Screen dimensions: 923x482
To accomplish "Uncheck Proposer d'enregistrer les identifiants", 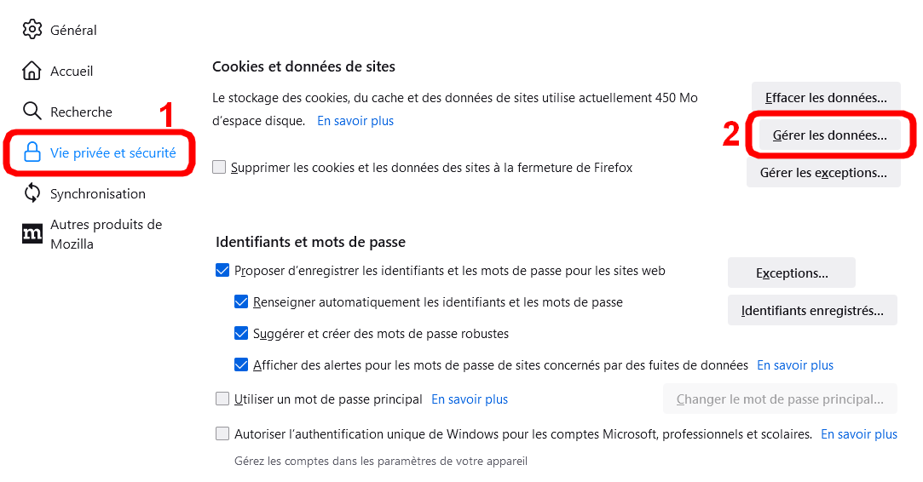I will pos(222,271).
